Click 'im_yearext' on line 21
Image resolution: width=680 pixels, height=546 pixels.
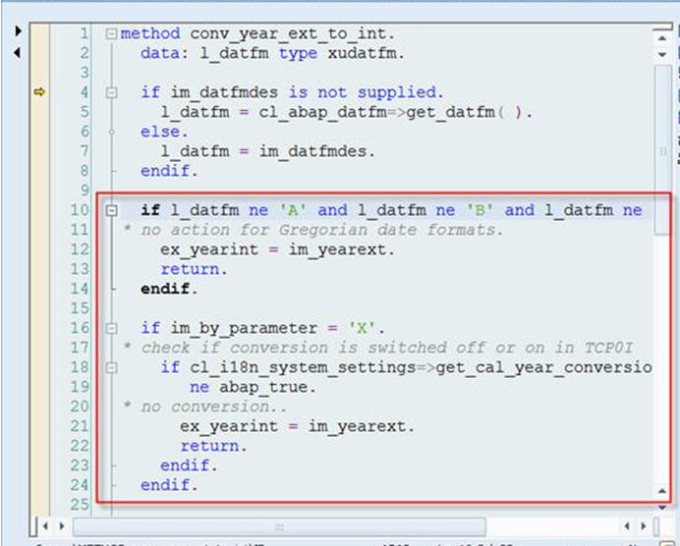click(357, 427)
